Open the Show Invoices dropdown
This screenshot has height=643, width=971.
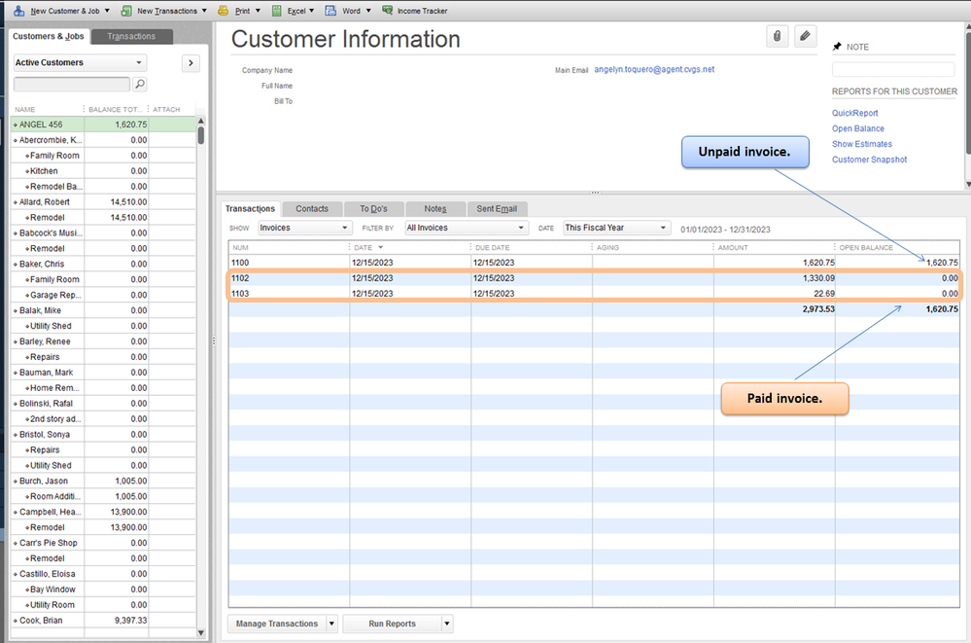click(x=304, y=228)
